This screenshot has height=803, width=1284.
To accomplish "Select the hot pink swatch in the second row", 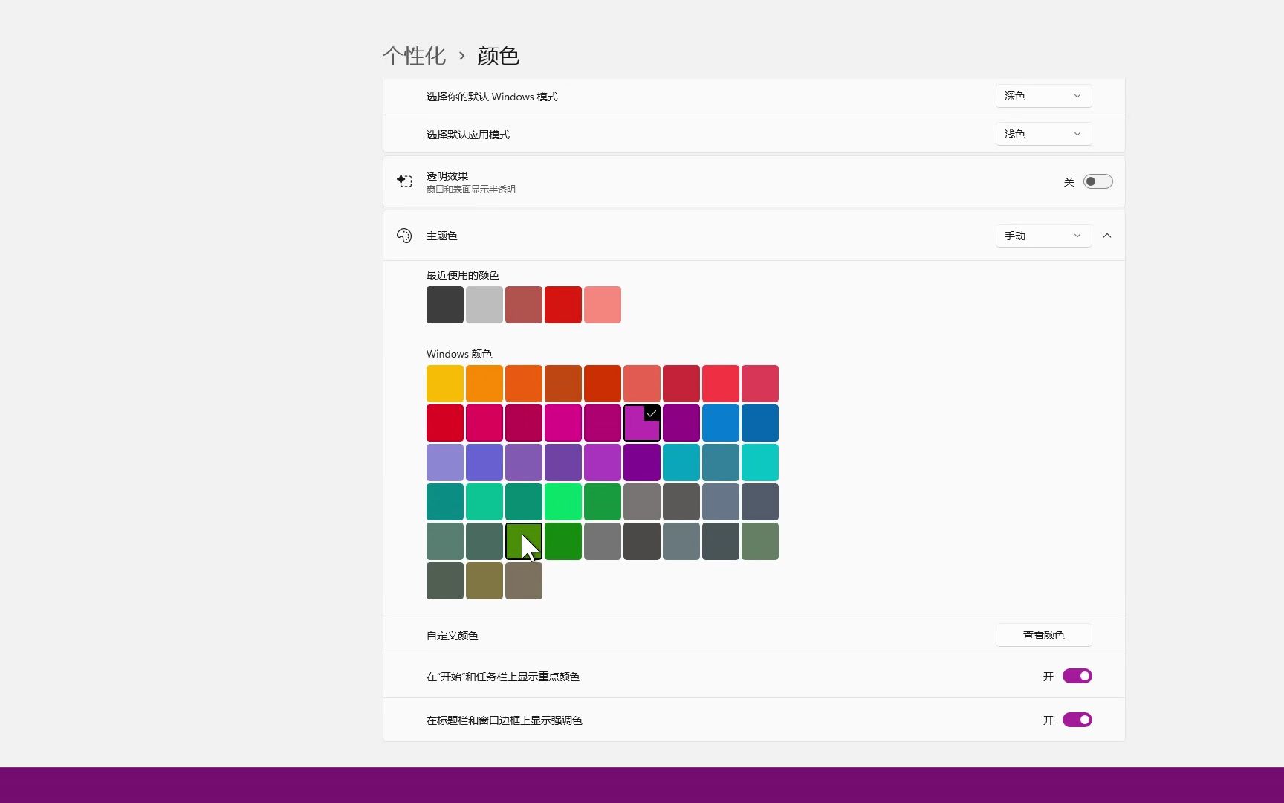I will click(563, 423).
